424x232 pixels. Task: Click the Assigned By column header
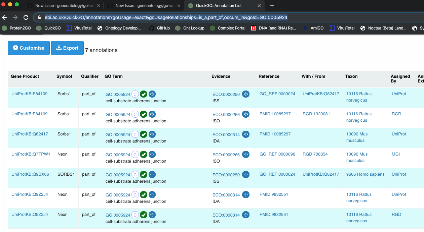pos(400,79)
